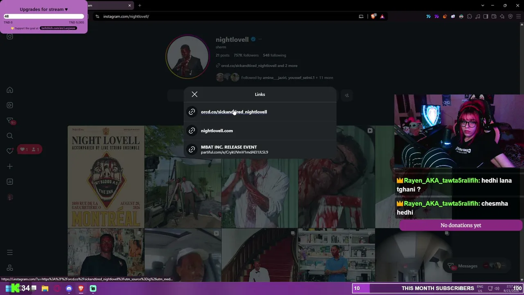Open the Brave VPN shield icon

[x=510, y=16]
